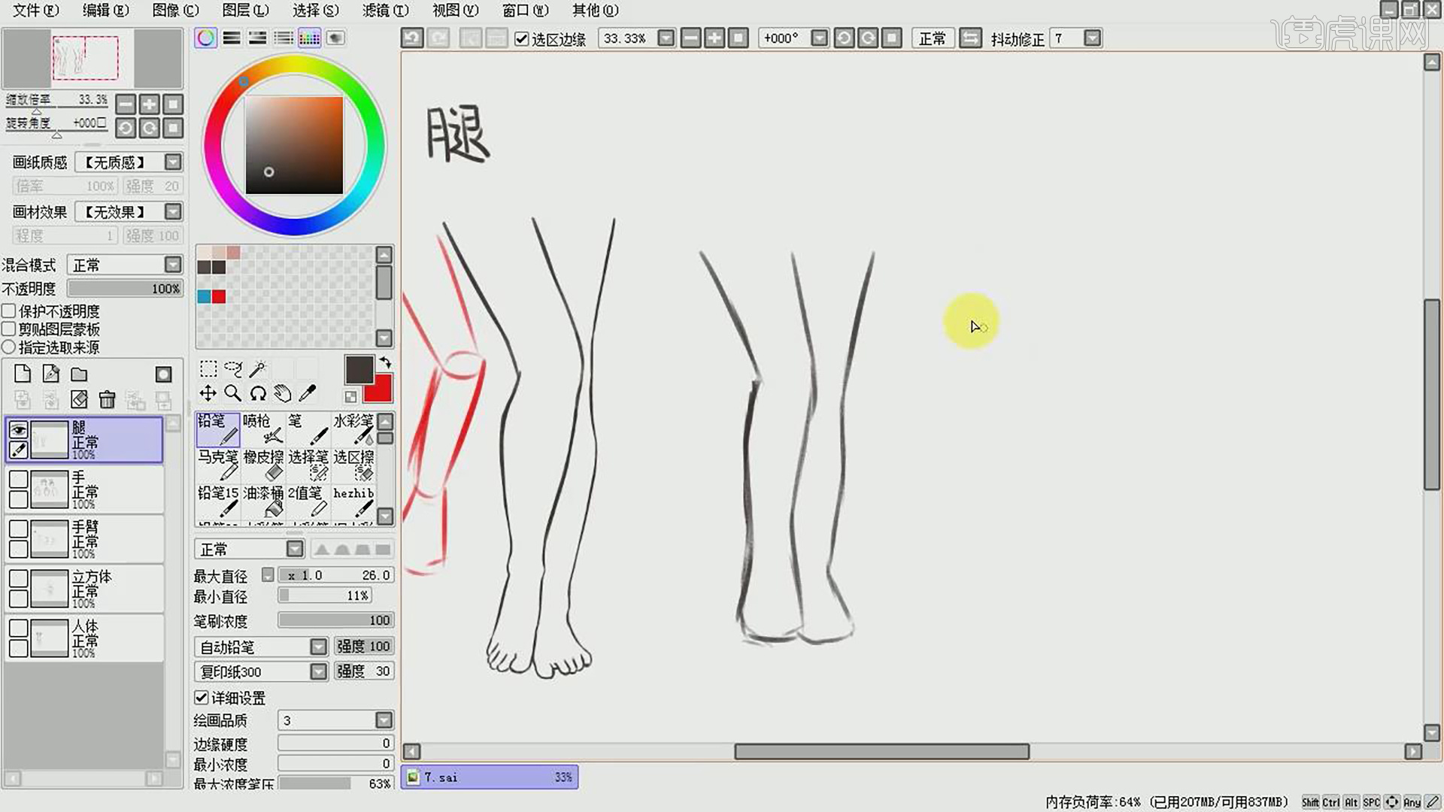Swap foreground and background colors arrow
Screen dimensions: 1444x812
click(386, 362)
